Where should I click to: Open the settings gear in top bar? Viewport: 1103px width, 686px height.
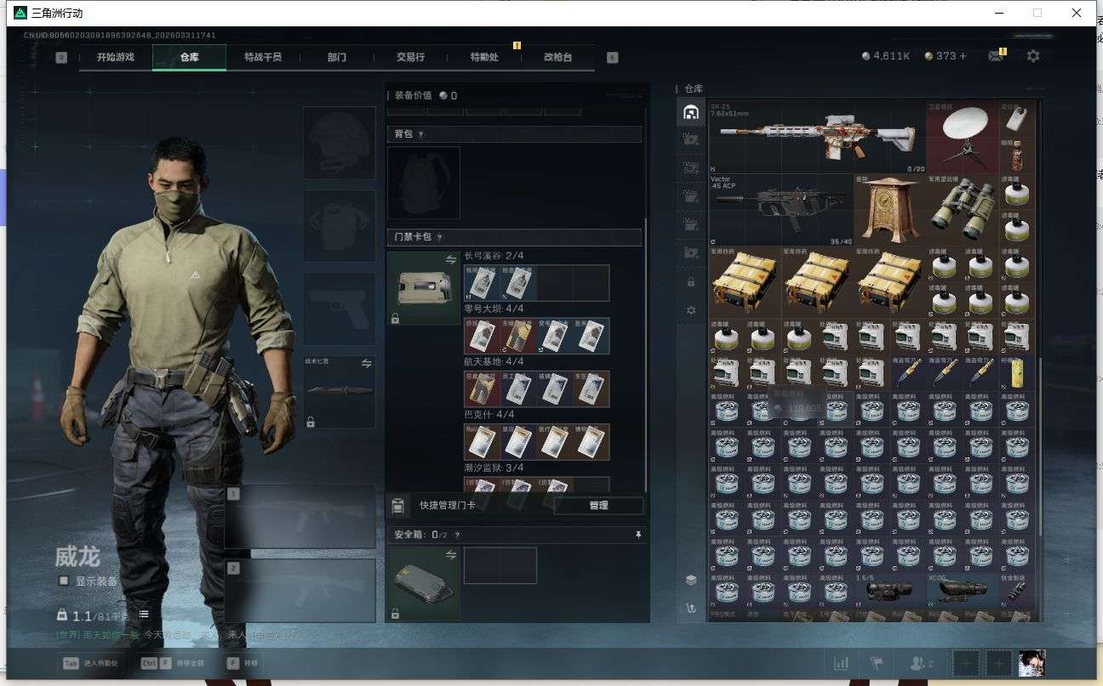tap(1033, 56)
